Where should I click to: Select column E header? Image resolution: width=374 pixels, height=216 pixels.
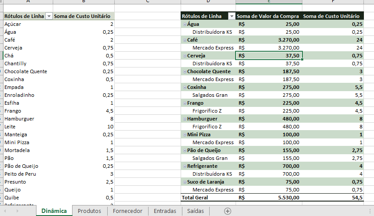coord(269,2)
